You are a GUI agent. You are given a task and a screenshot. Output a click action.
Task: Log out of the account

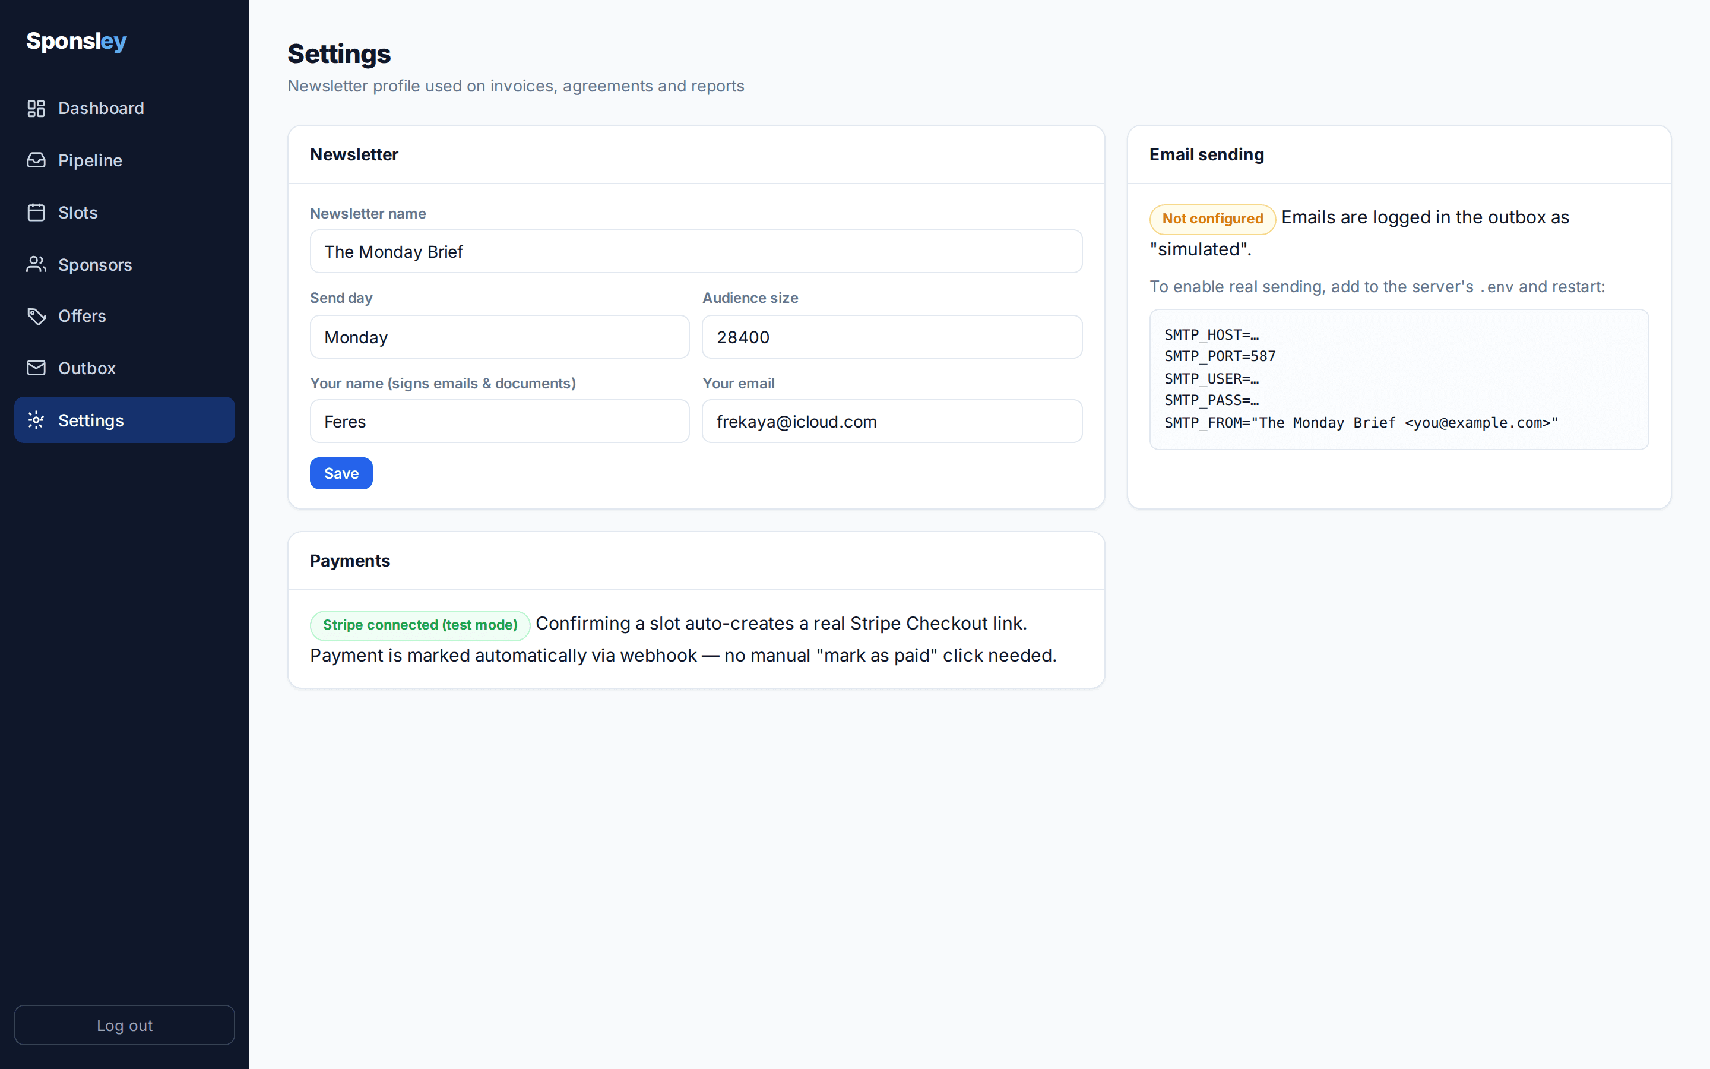(x=124, y=1025)
